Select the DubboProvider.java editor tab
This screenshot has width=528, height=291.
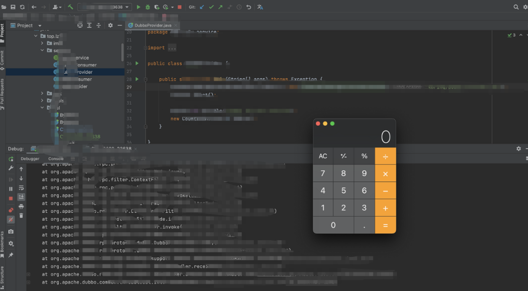click(x=153, y=25)
